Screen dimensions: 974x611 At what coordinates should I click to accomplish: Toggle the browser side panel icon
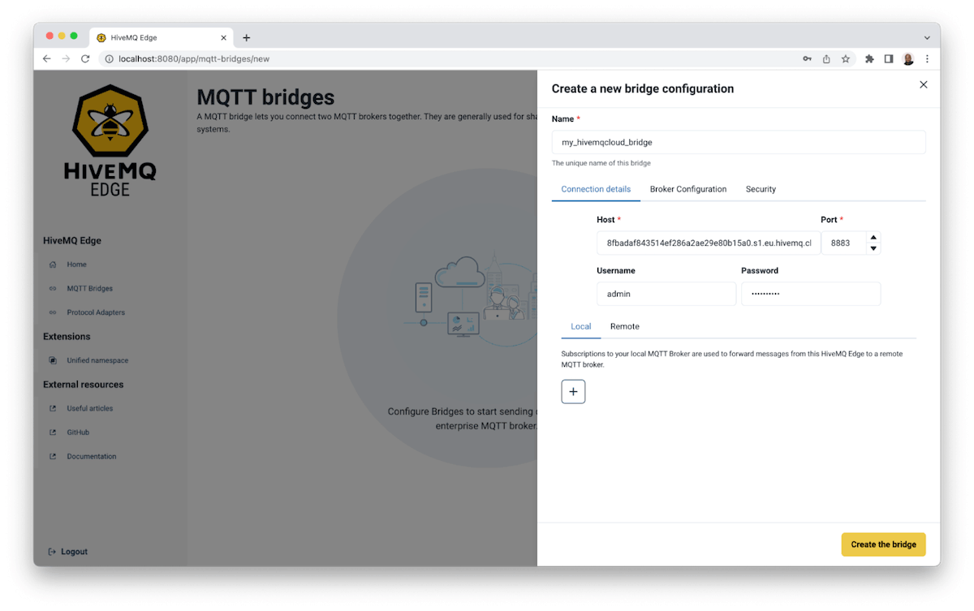coord(889,58)
